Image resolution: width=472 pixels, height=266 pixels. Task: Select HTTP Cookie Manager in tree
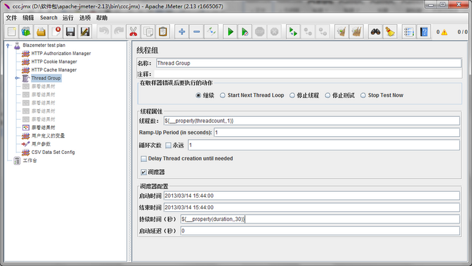click(x=54, y=62)
